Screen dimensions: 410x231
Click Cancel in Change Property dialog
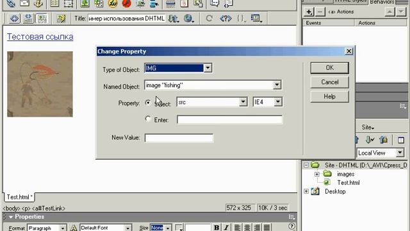pyautogui.click(x=329, y=82)
